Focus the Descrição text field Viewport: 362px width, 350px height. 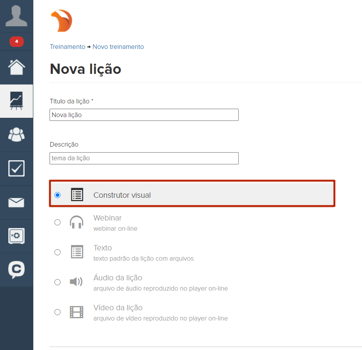144,158
